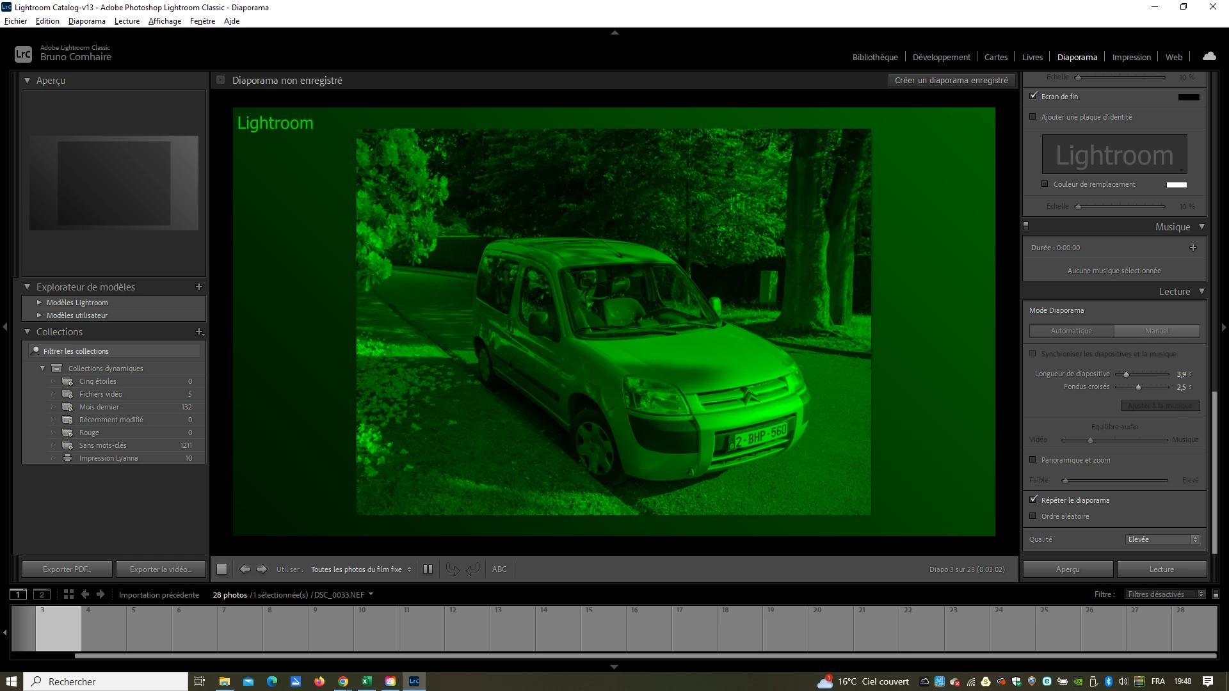Select the secondary display window icon
Screen dimensions: 1229x691
pyautogui.click(x=42, y=594)
